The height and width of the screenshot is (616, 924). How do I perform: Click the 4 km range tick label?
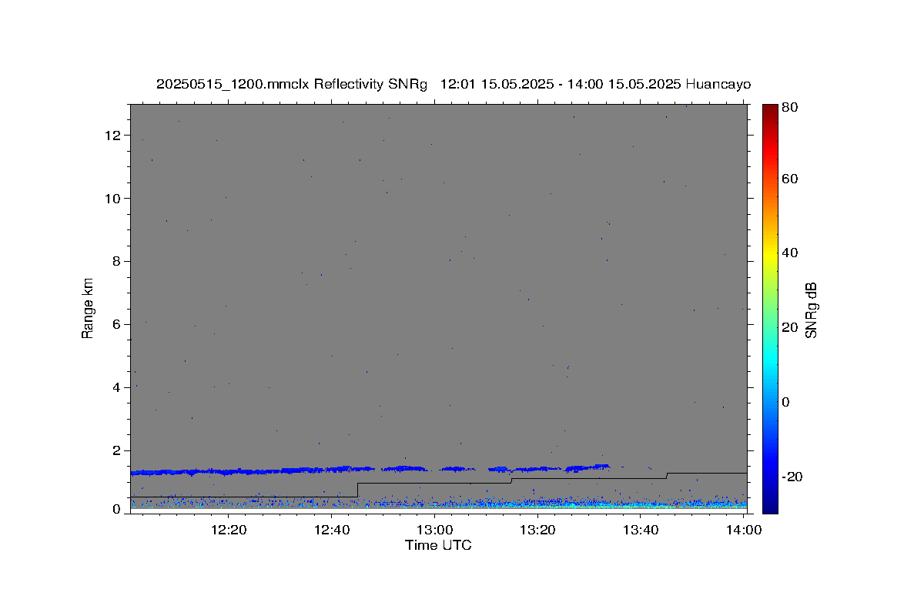tap(118, 388)
